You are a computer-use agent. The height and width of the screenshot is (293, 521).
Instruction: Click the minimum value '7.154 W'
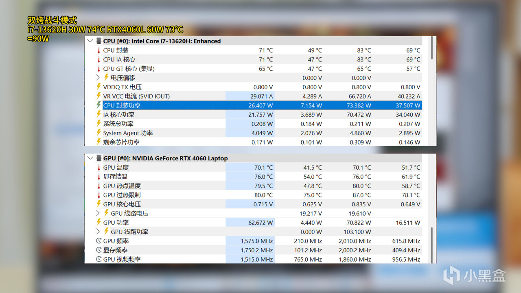311,105
